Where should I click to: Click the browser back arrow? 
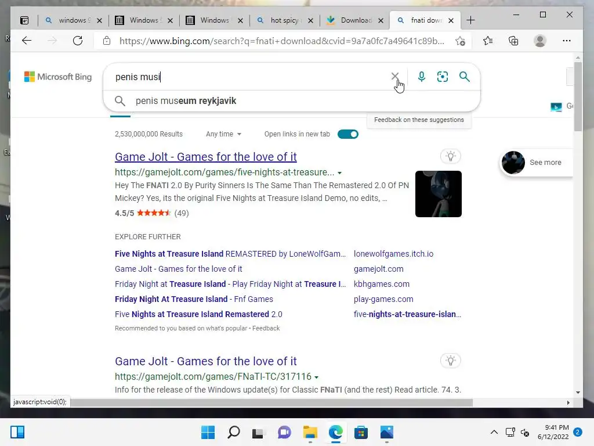pyautogui.click(x=27, y=41)
